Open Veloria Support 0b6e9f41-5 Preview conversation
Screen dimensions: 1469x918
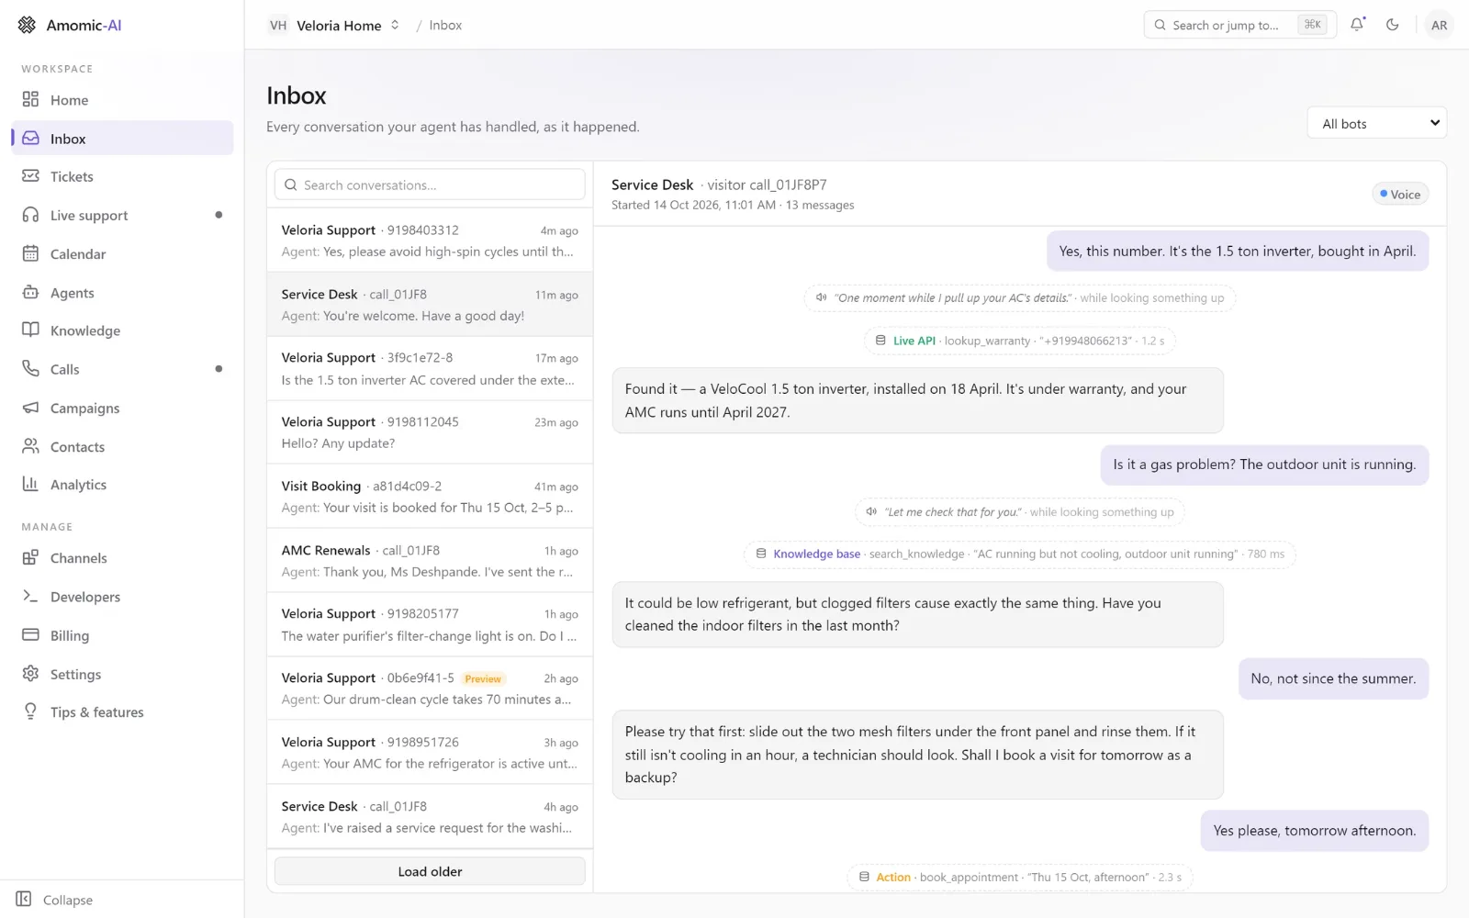pos(430,688)
